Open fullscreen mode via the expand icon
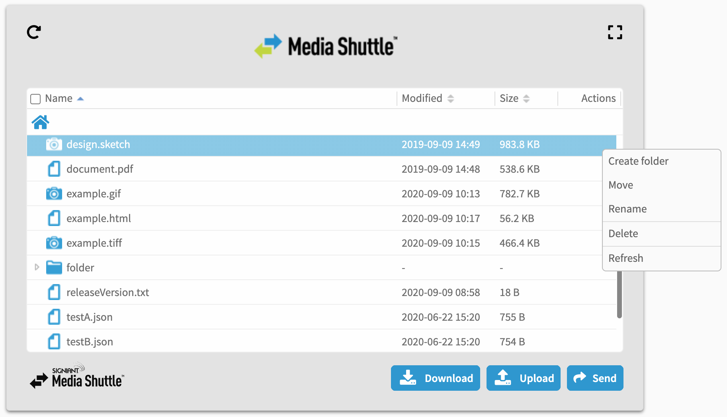This screenshot has width=727, height=417. click(615, 32)
